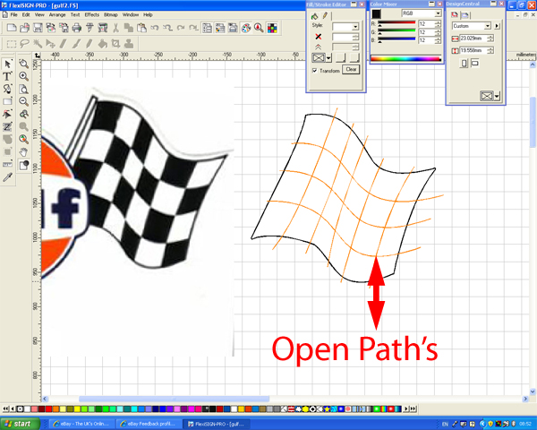Click the Undo arrow icon

tap(155, 28)
